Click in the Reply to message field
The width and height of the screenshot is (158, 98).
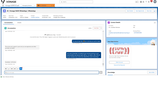coord(51,72)
